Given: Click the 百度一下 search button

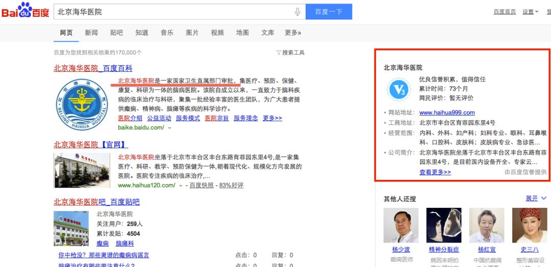Looking at the screenshot, I should (329, 12).
